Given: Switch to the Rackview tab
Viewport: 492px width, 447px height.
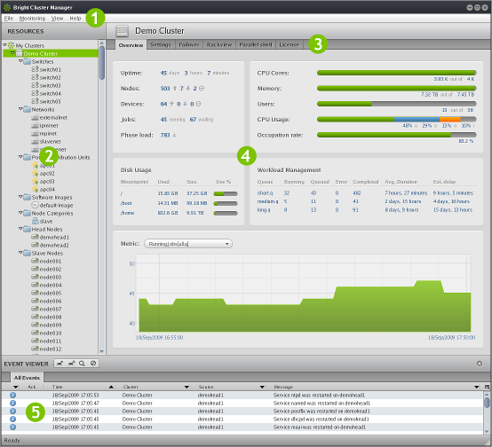Looking at the screenshot, I should click(x=219, y=45).
